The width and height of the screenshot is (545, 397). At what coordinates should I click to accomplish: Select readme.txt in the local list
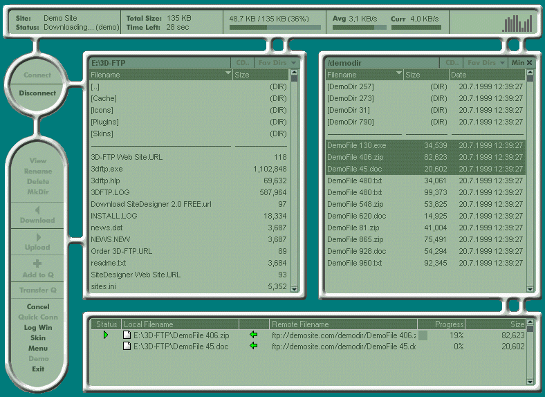[x=188, y=263]
